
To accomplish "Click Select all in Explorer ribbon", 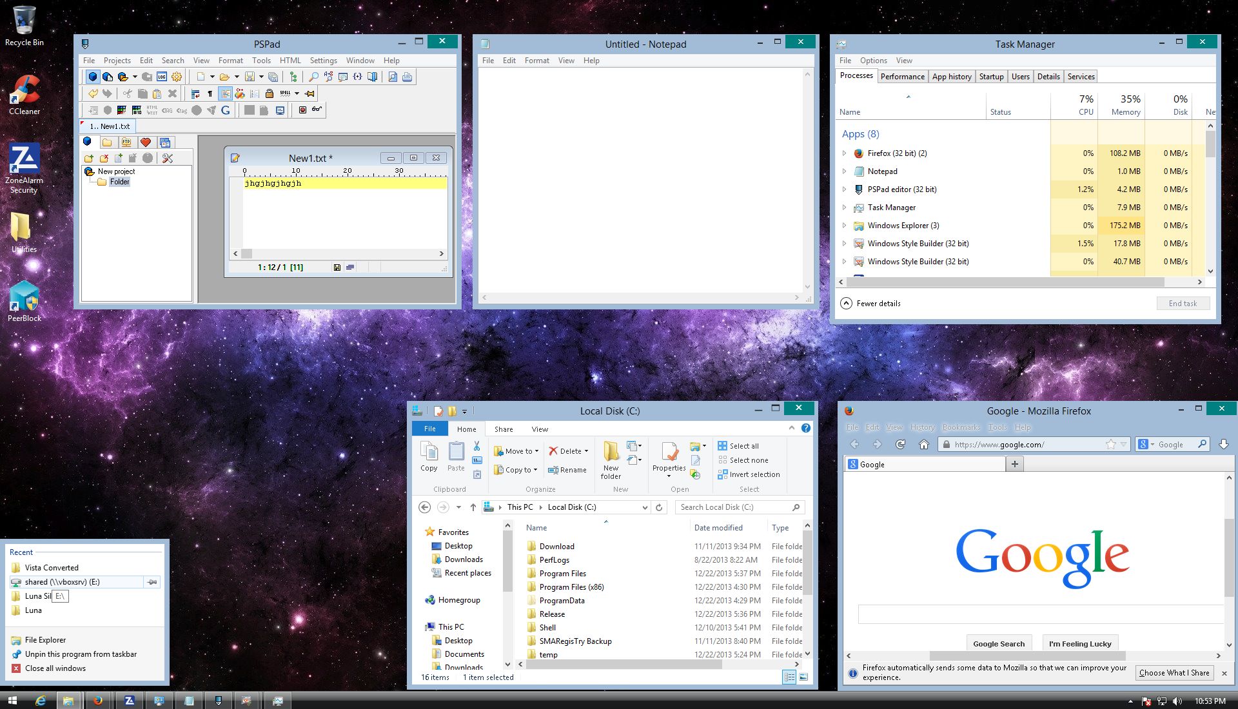I will [738, 446].
